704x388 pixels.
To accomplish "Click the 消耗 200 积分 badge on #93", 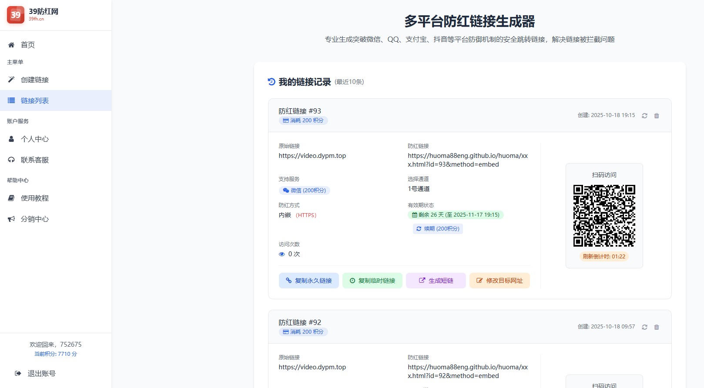I will [x=303, y=120].
